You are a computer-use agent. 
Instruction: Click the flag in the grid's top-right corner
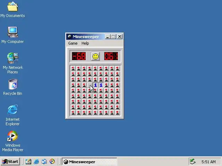click(x=118, y=68)
